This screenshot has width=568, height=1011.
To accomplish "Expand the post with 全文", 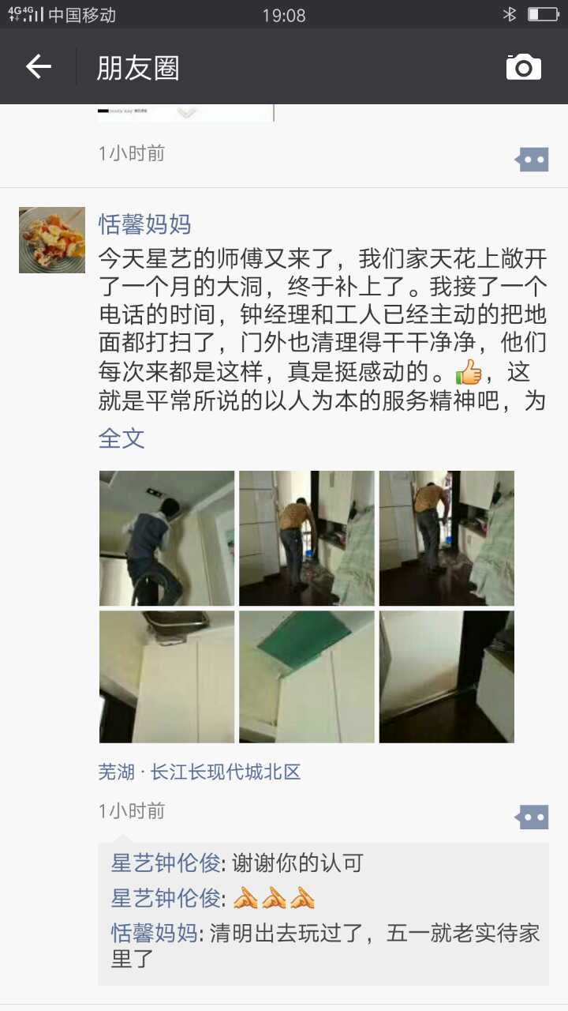I will point(121,438).
